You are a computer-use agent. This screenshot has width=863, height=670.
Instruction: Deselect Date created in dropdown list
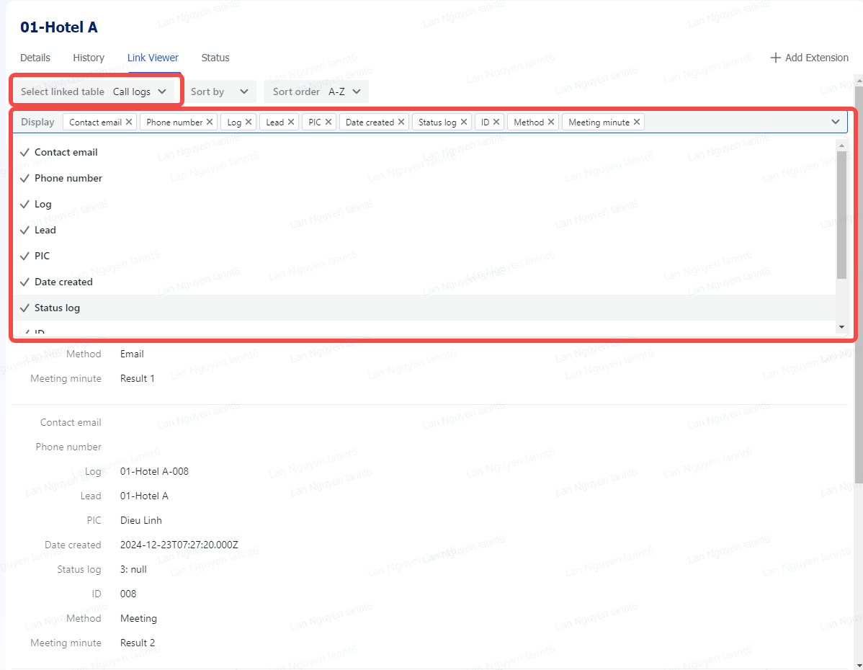click(x=63, y=282)
